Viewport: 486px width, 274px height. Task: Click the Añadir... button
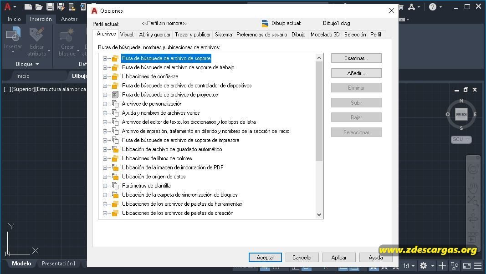pyautogui.click(x=356, y=73)
